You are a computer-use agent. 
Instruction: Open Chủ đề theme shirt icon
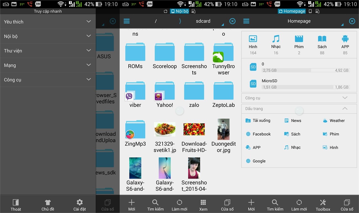pyautogui.click(x=48, y=205)
